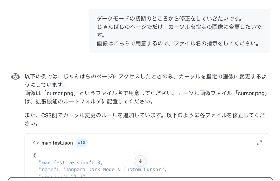The image size is (280, 181).
Task: Click the user's line 画像はこちらで用意するので
Action: tap(178, 43)
